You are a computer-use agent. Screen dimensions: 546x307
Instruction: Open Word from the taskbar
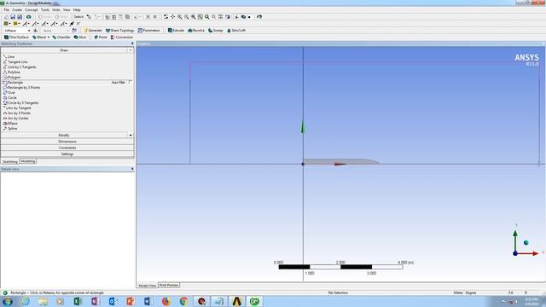click(x=148, y=301)
